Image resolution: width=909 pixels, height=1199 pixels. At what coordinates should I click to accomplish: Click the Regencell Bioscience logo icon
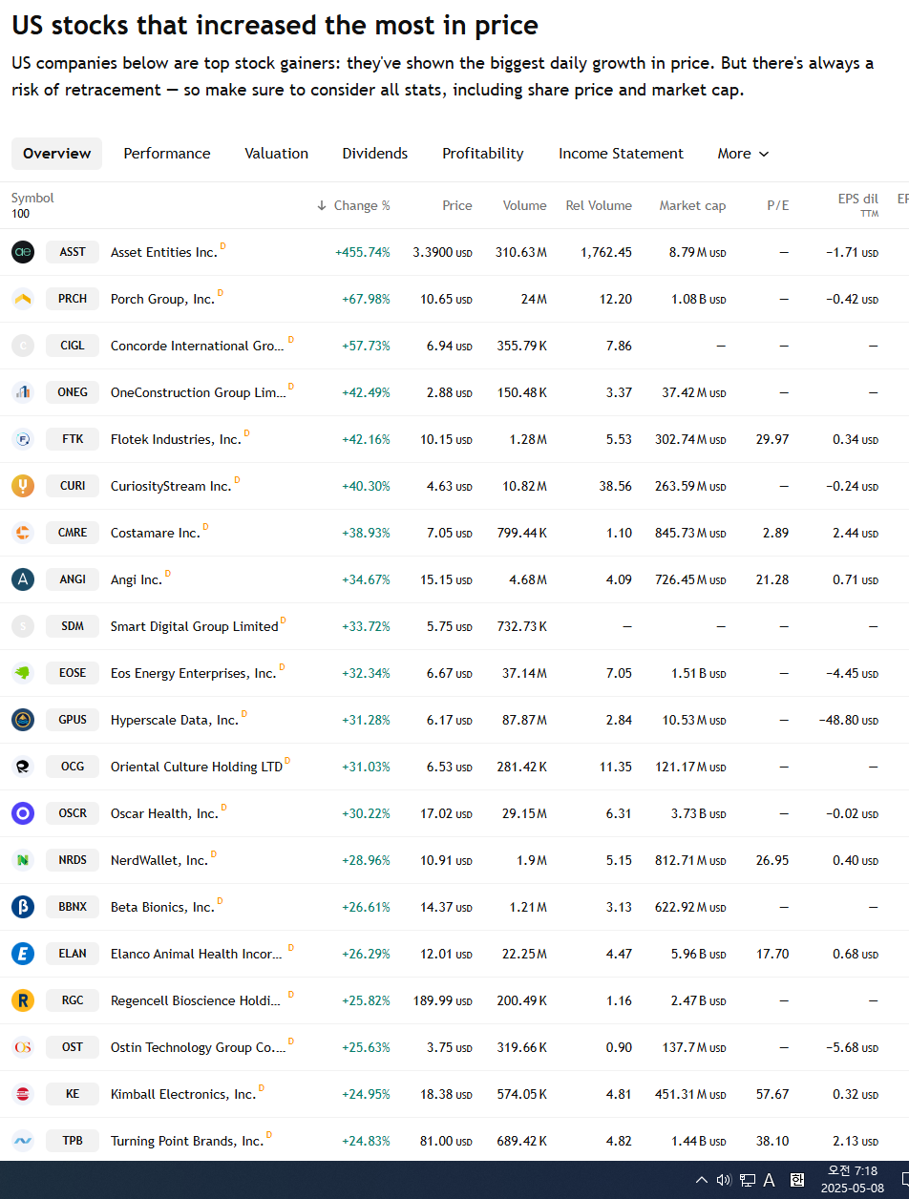23,1000
